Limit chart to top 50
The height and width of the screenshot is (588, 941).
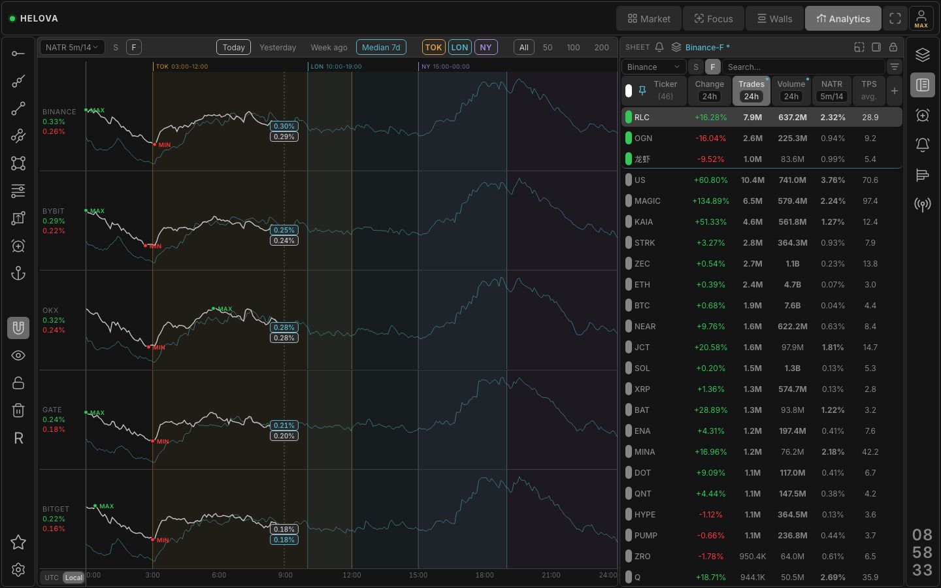point(548,47)
